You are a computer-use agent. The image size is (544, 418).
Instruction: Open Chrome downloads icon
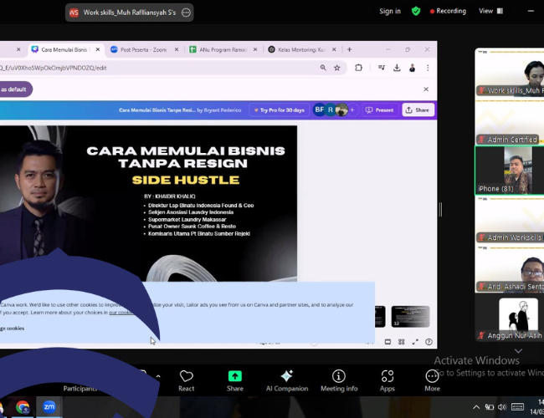(397, 68)
